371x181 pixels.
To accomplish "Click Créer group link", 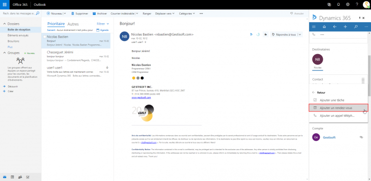I will coord(11,91).
